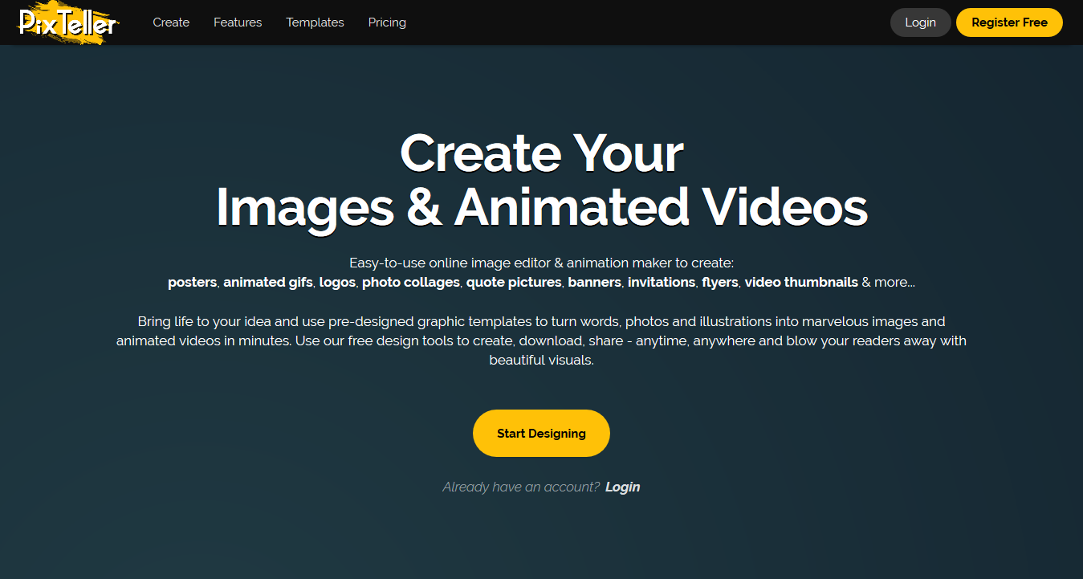Open the Pricing page

387,22
